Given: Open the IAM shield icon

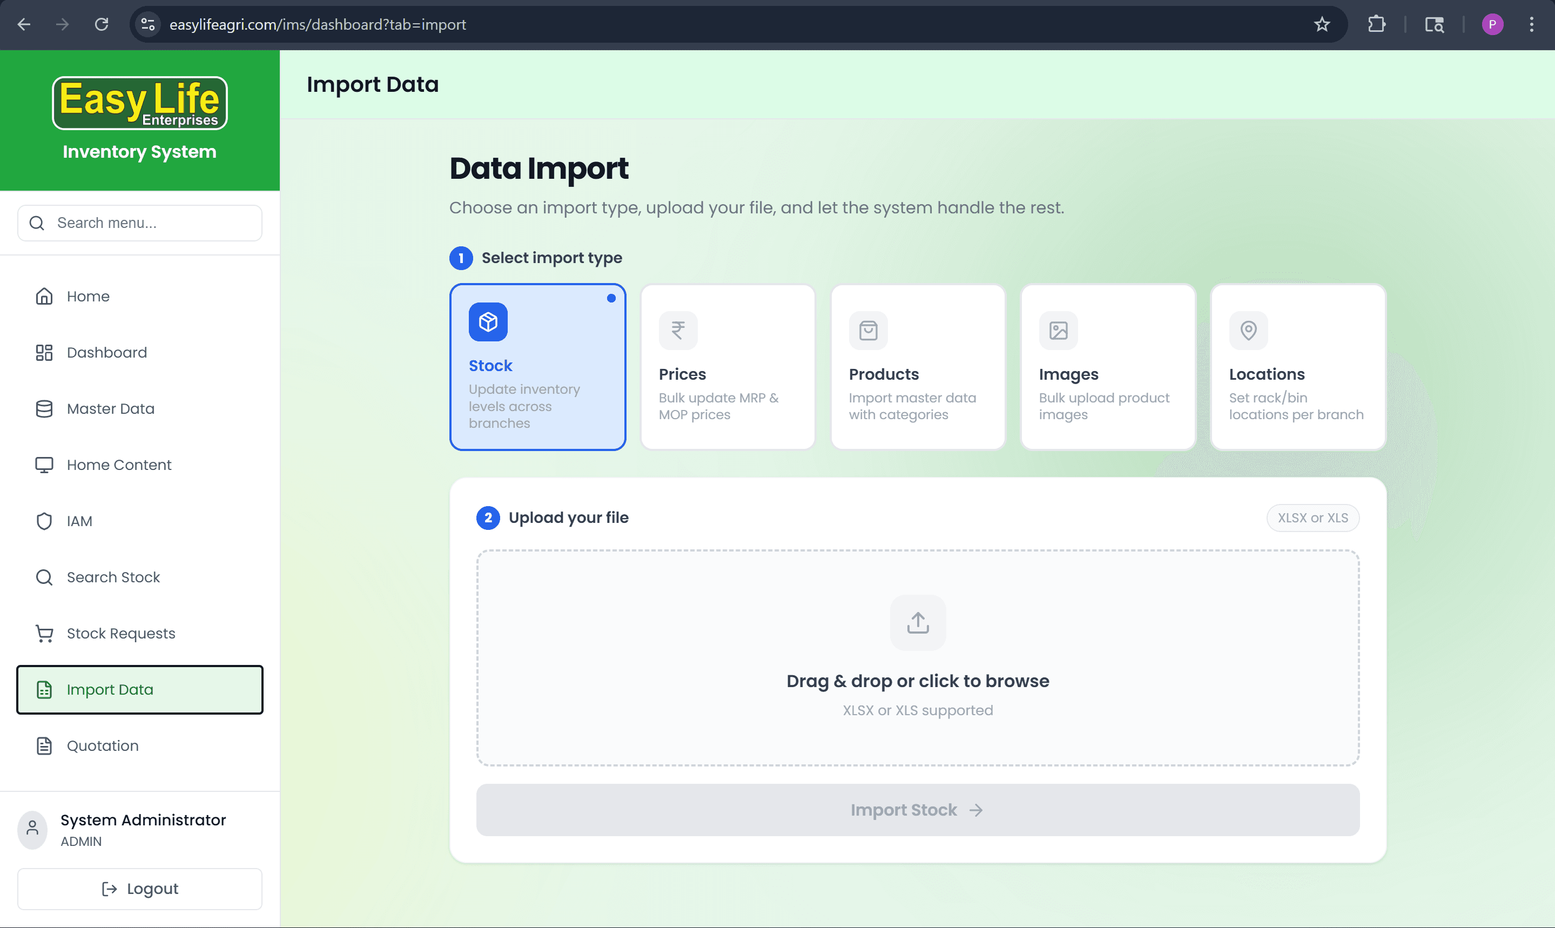Looking at the screenshot, I should 44,520.
